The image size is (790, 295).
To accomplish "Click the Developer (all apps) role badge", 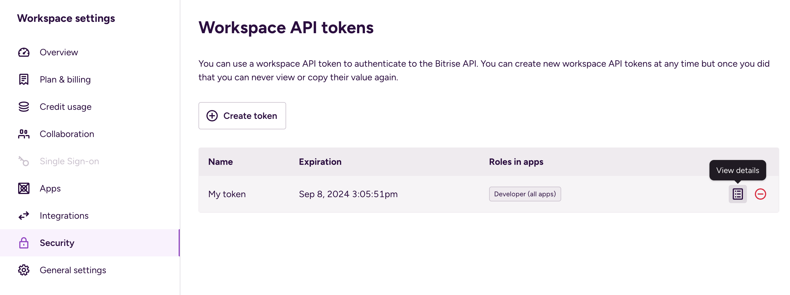I will [x=525, y=194].
